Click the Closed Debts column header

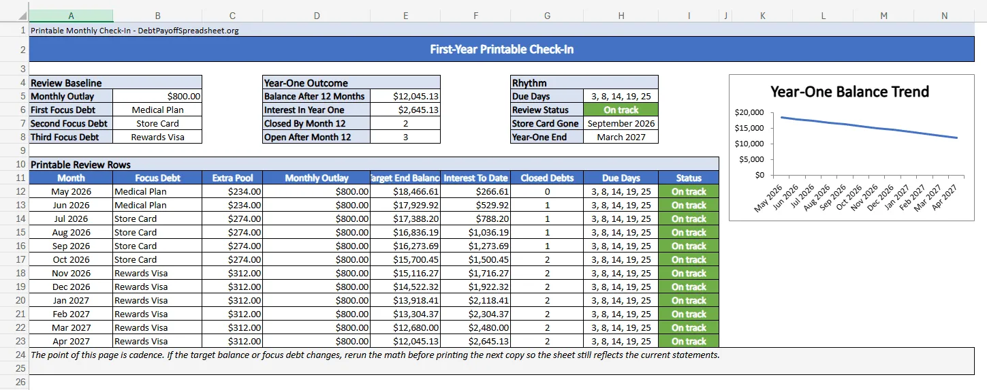tap(547, 178)
